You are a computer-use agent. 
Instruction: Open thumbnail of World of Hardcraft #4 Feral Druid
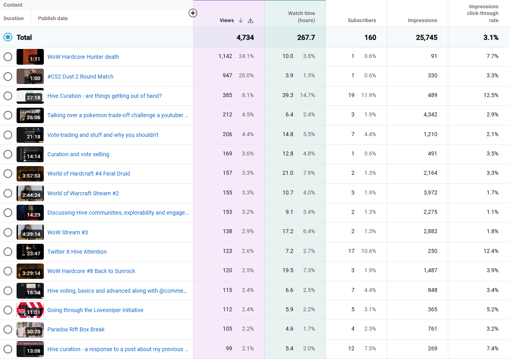[x=30, y=174]
